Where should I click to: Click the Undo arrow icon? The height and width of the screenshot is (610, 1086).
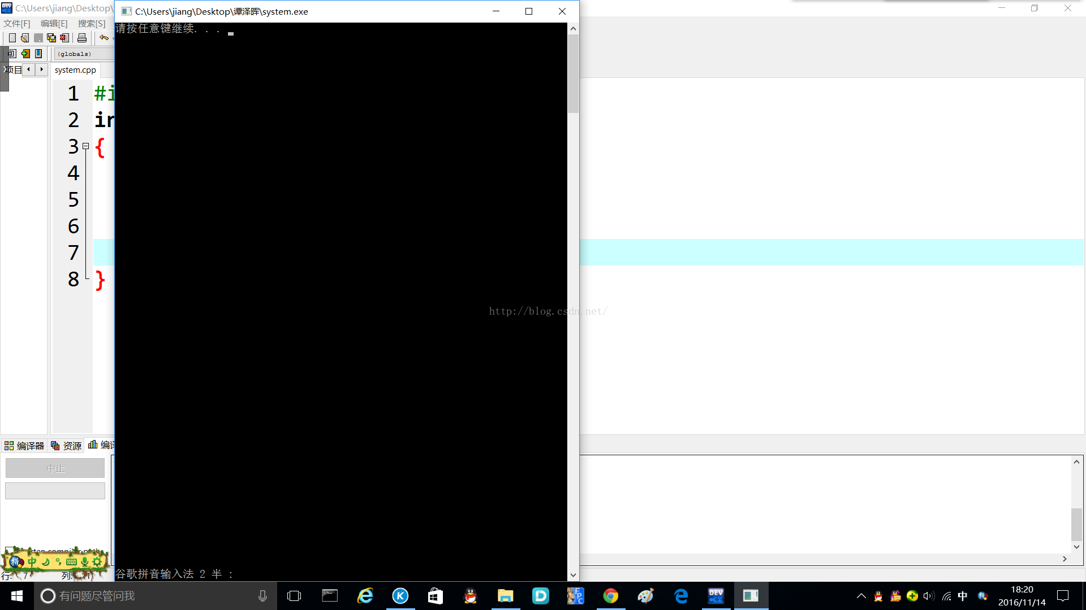[x=104, y=38]
